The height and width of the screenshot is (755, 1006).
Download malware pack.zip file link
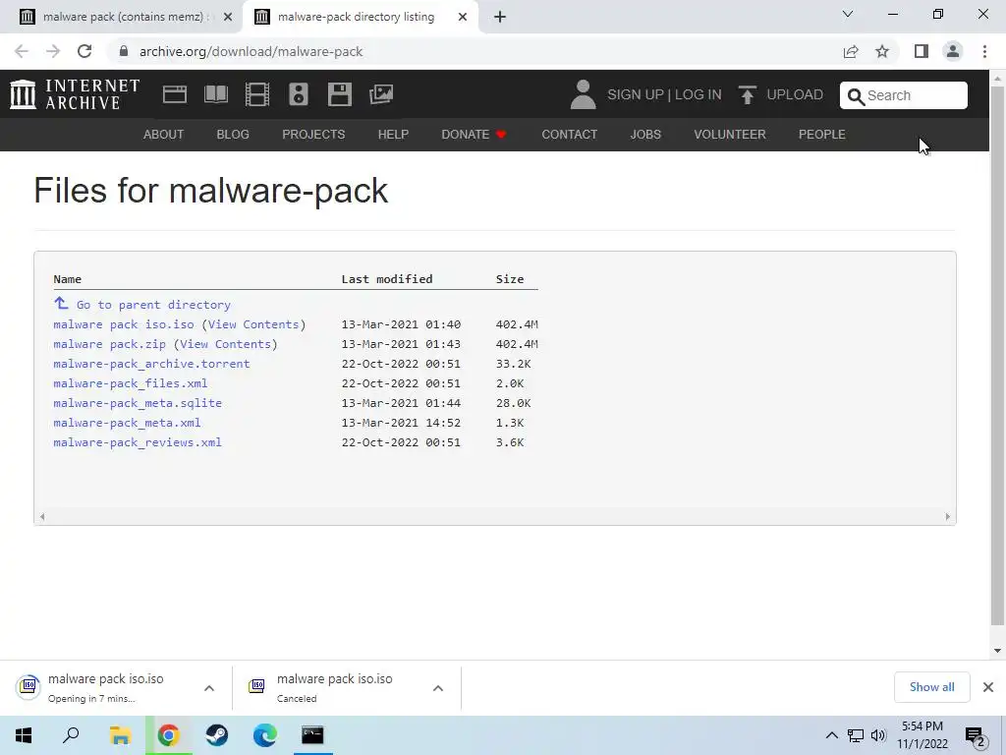click(110, 344)
